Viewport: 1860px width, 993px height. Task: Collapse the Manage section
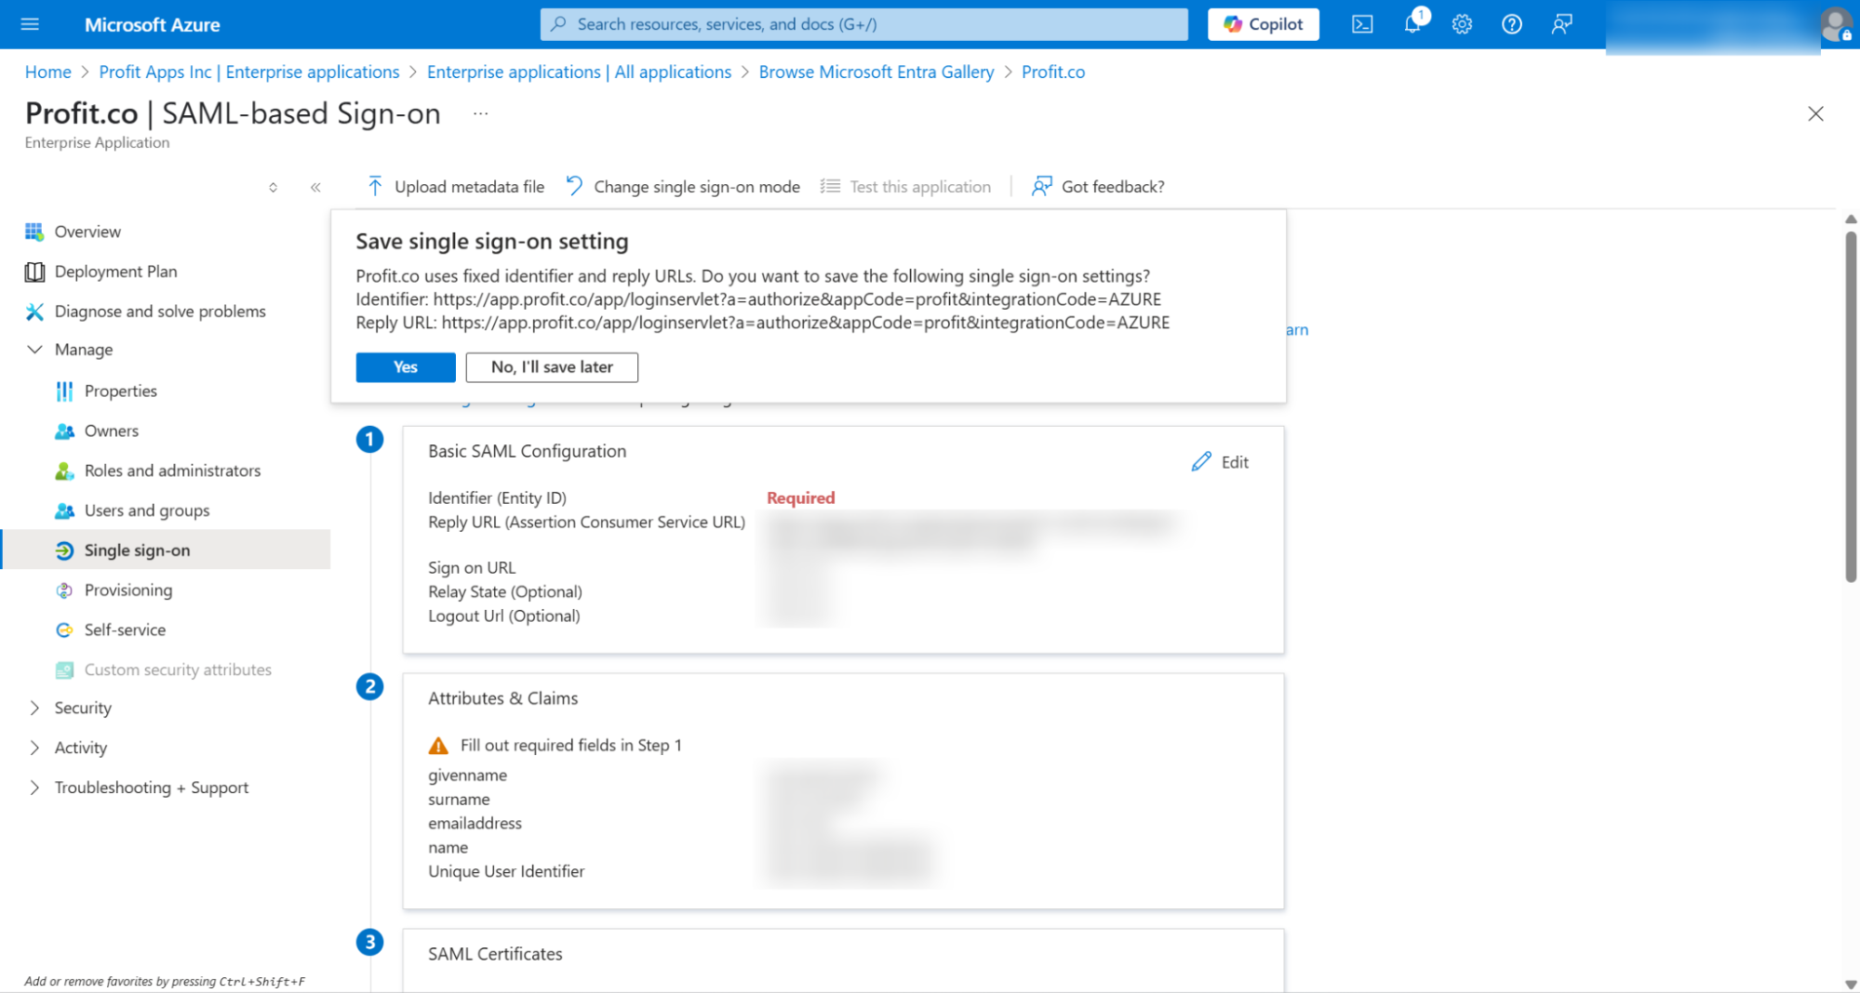pyautogui.click(x=34, y=350)
